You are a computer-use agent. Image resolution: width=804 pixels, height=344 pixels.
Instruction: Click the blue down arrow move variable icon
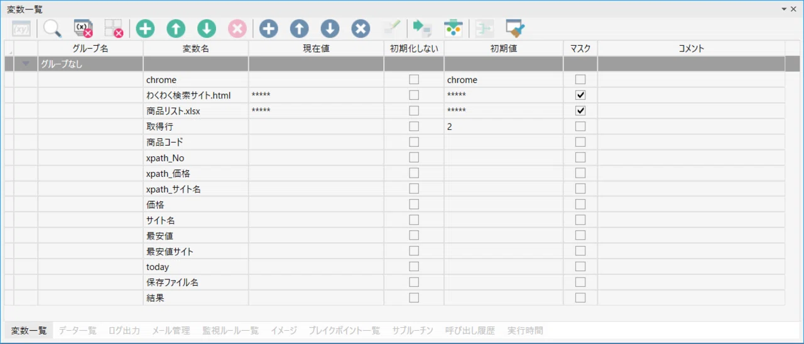pyautogui.click(x=330, y=28)
